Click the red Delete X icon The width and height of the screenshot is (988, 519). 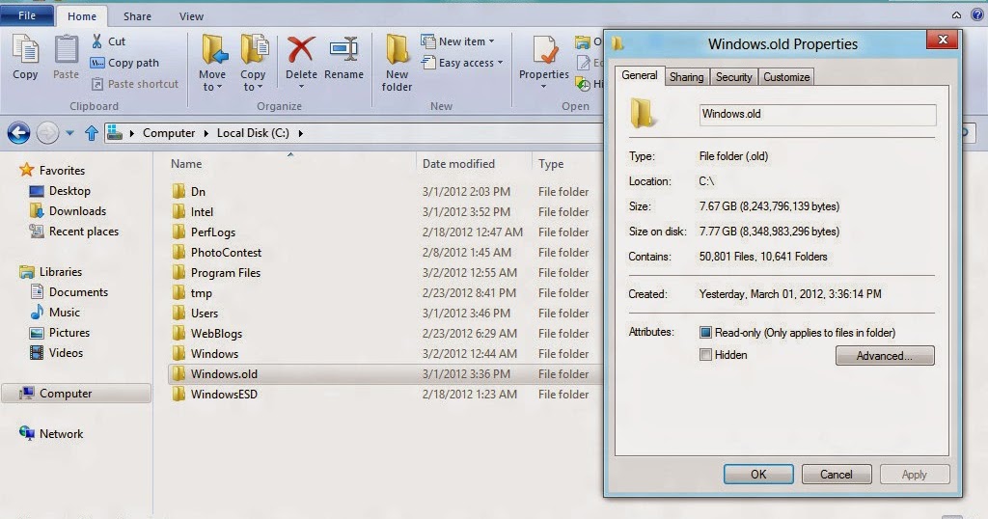pos(301,49)
